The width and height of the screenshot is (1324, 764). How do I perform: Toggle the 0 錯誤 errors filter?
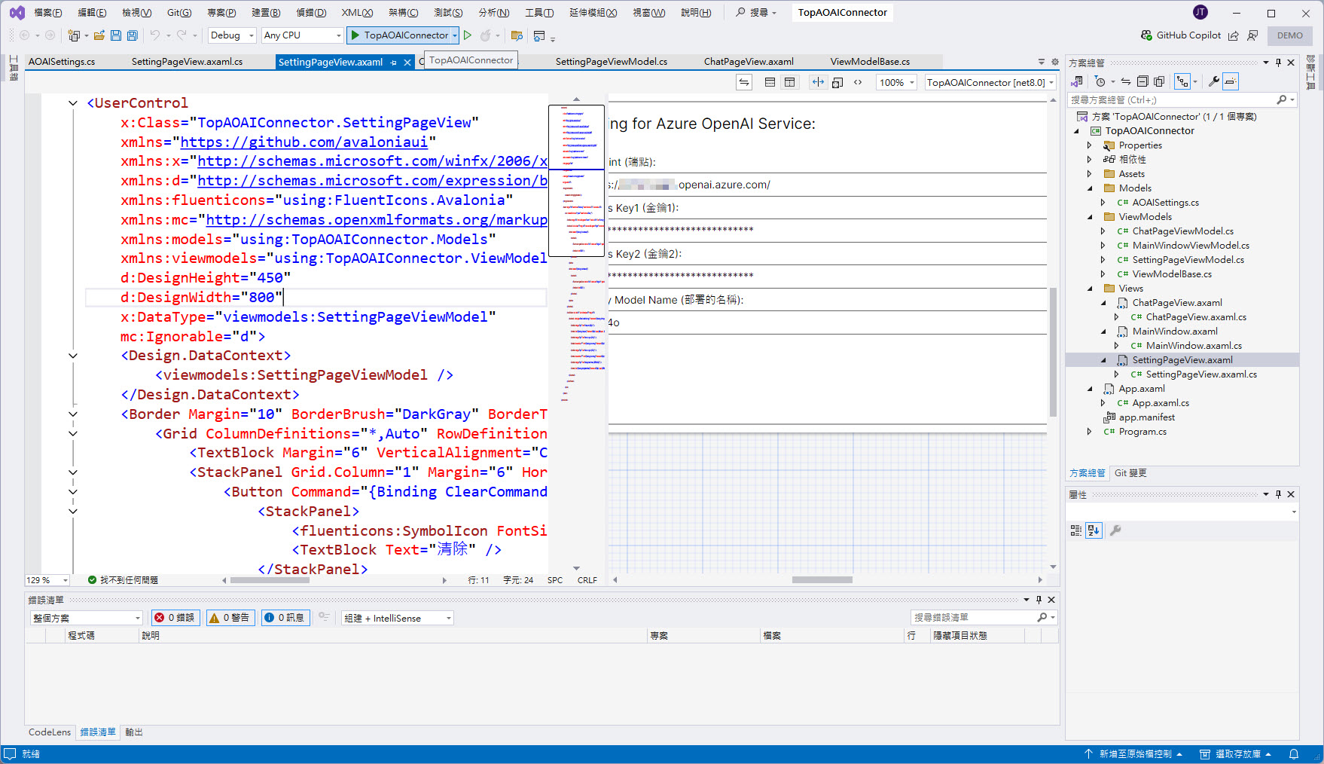(x=175, y=618)
